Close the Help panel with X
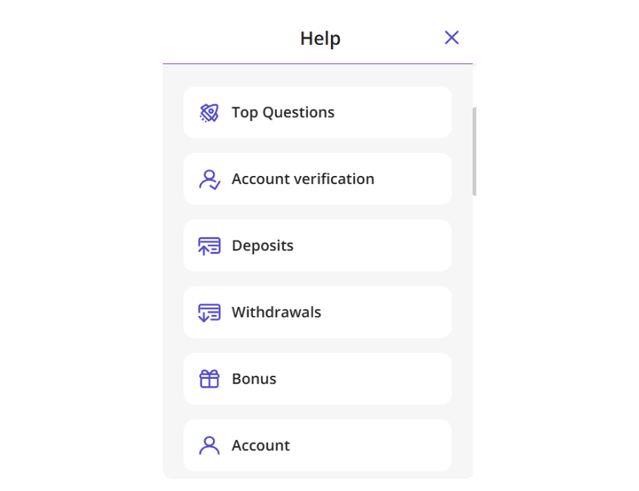 coord(451,38)
